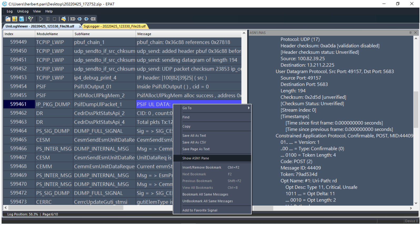Sort by the ModuleName column header
Viewport: 420px width, 225px height.
(47, 34)
